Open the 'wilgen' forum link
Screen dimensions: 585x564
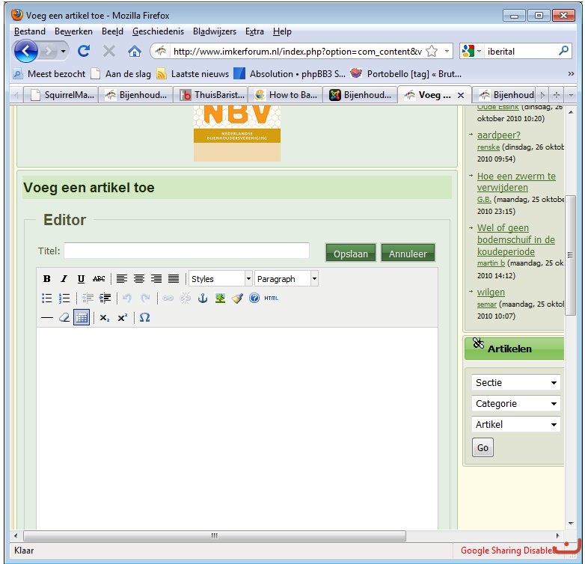[x=491, y=292]
